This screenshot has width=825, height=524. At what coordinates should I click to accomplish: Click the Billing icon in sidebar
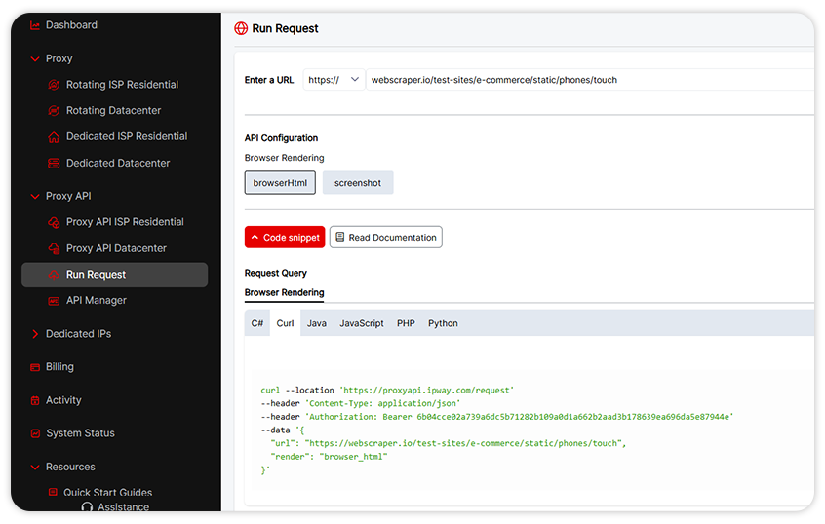tap(36, 367)
